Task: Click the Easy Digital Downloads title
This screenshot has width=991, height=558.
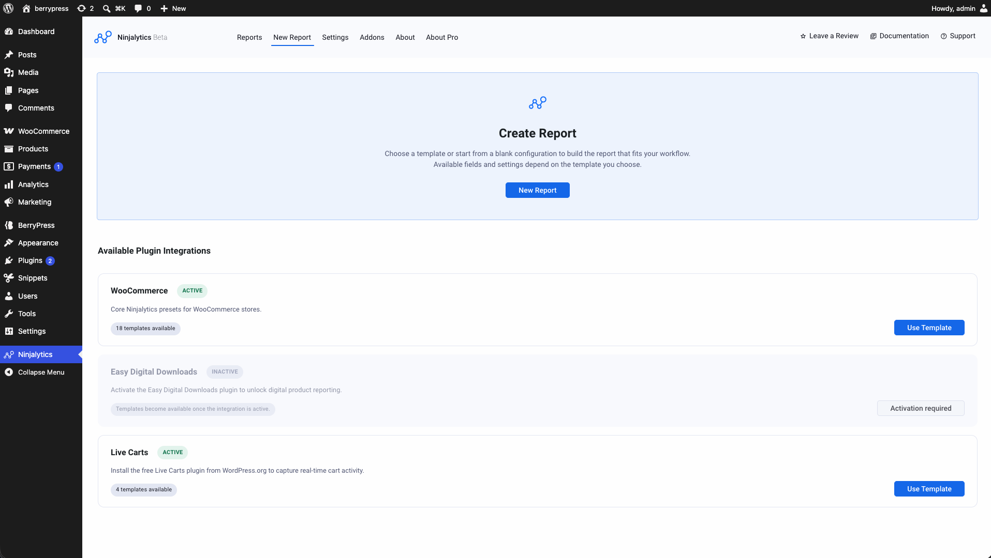Action: click(154, 372)
